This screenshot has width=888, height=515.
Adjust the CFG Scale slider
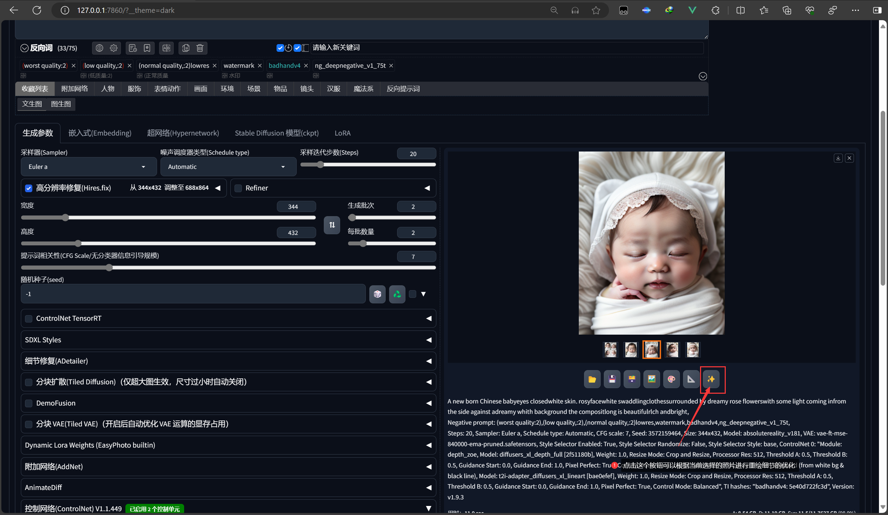click(x=228, y=268)
